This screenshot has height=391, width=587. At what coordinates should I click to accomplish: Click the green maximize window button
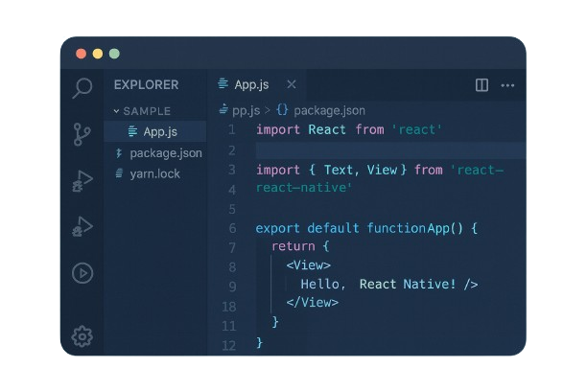click(x=114, y=54)
